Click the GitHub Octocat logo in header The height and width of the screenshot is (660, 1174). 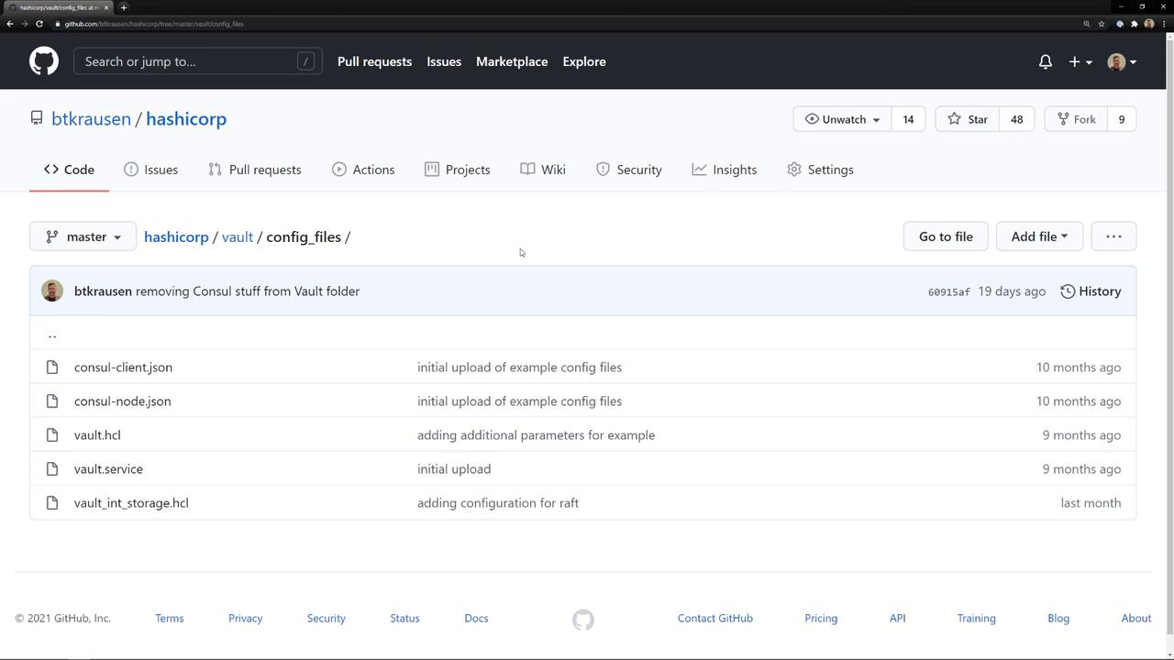click(x=43, y=61)
